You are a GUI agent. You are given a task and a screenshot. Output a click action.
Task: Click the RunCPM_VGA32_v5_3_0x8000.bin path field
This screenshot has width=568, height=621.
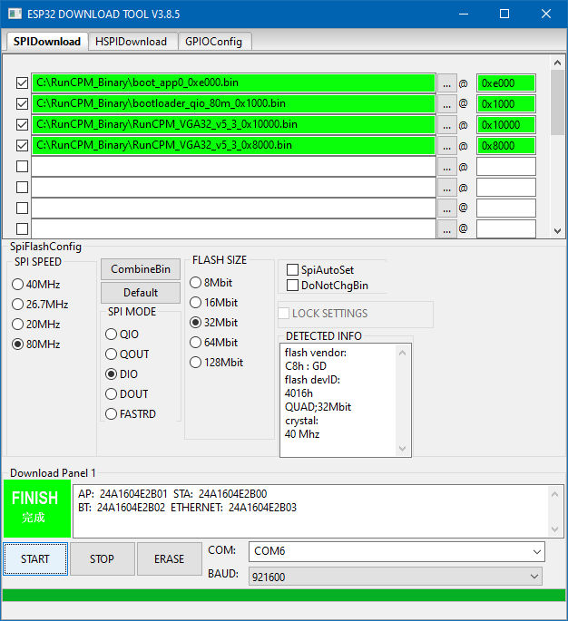coord(233,145)
